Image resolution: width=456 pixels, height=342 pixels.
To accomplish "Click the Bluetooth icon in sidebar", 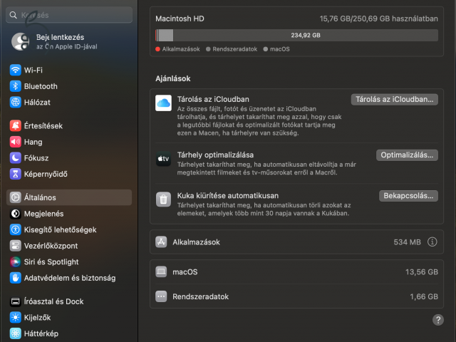I will 16,86.
